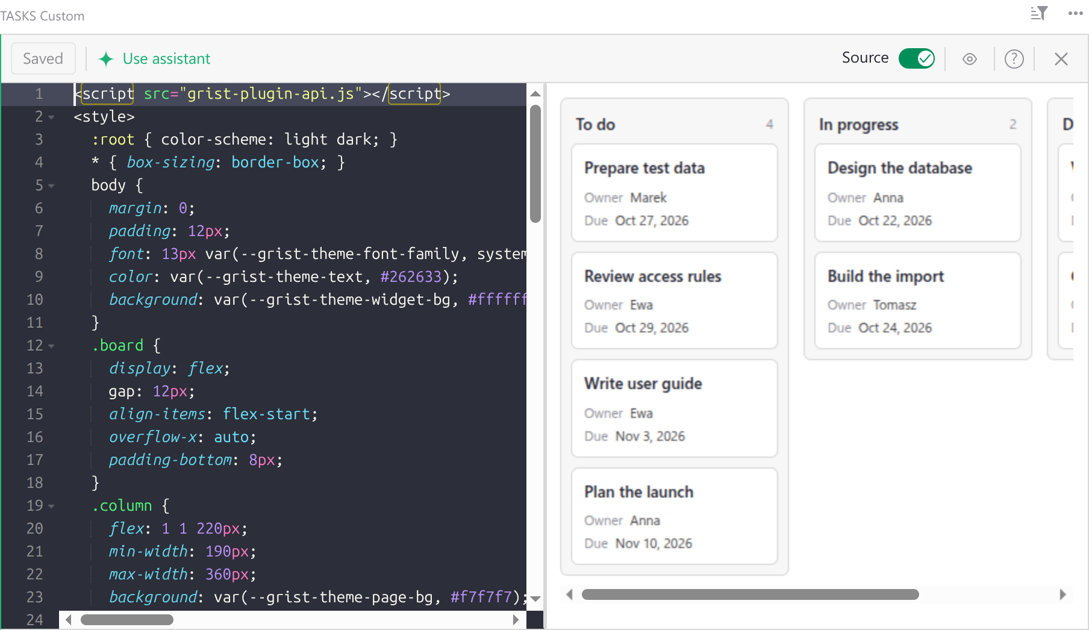This screenshot has width=1089, height=630.
Task: Click the display: flex code line
Action: (x=169, y=369)
